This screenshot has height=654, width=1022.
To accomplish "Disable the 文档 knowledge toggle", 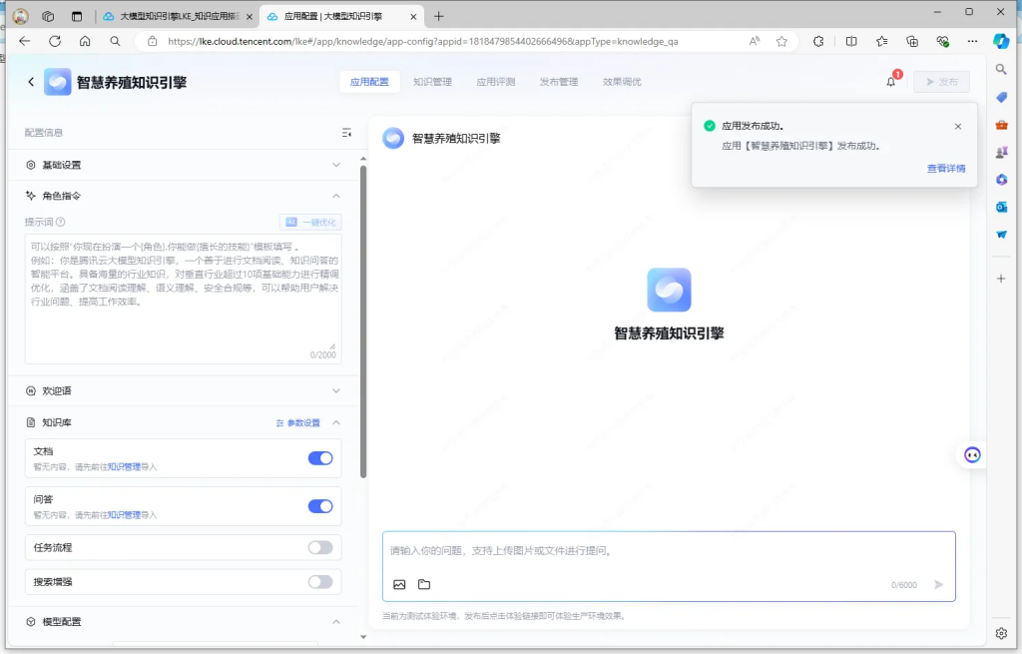I will [319, 458].
